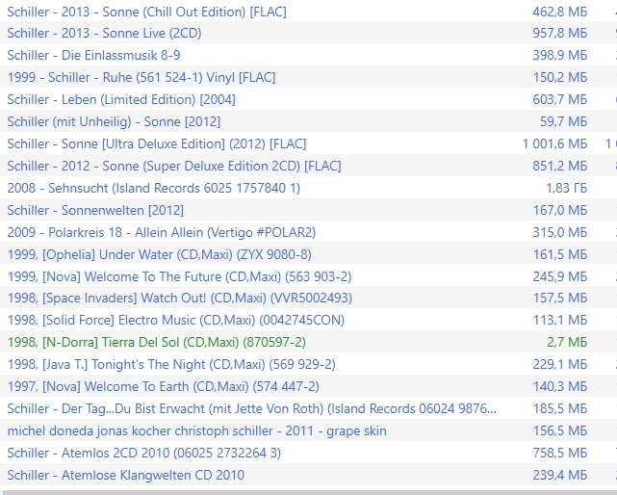Click the 851,2 МБ size cell
This screenshot has height=495, width=617.
click(x=560, y=166)
